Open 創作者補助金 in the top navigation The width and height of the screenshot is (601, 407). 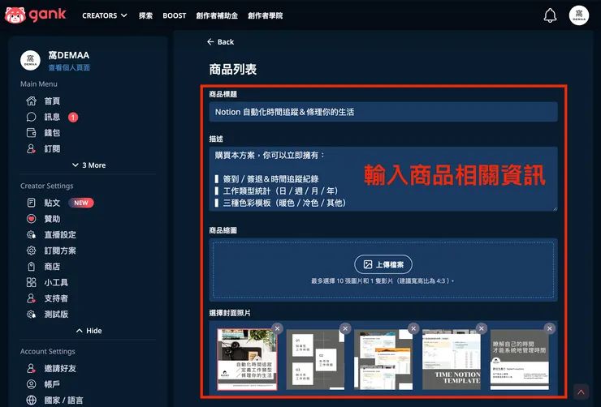pyautogui.click(x=217, y=15)
